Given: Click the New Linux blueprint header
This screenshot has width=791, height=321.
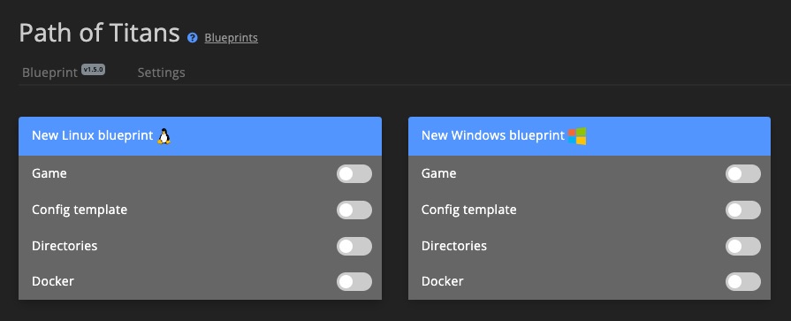Looking at the screenshot, I should [x=200, y=136].
